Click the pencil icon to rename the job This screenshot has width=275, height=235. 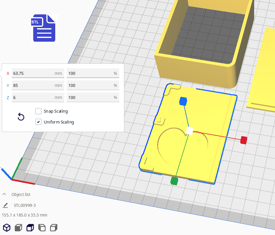(x=5, y=205)
